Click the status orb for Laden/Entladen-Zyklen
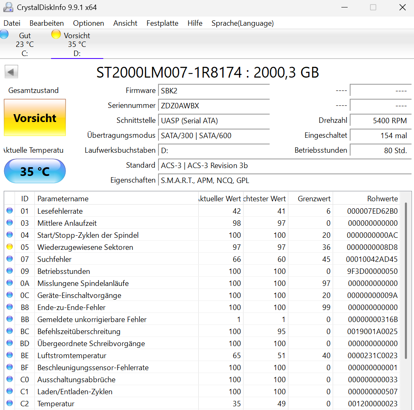The width and height of the screenshot is (414, 410). coord(10,391)
